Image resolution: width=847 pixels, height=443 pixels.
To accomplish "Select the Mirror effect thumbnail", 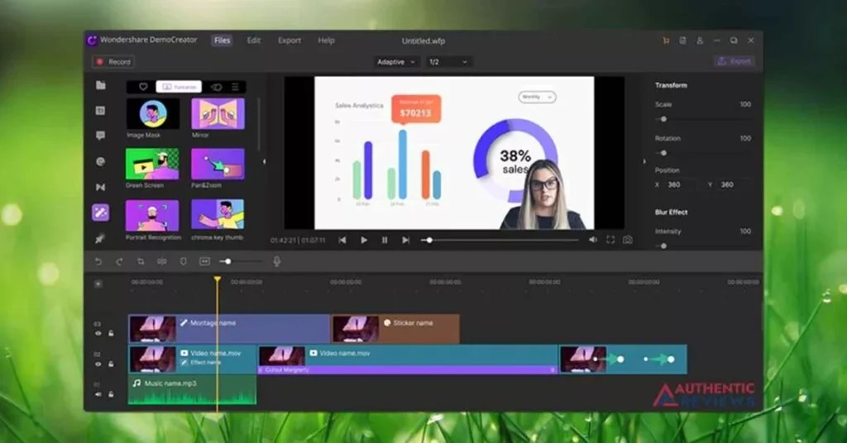I will click(x=218, y=113).
